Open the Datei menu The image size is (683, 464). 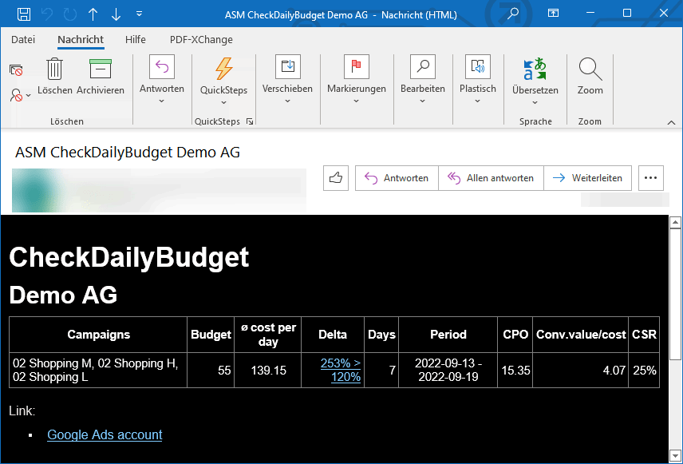point(23,39)
